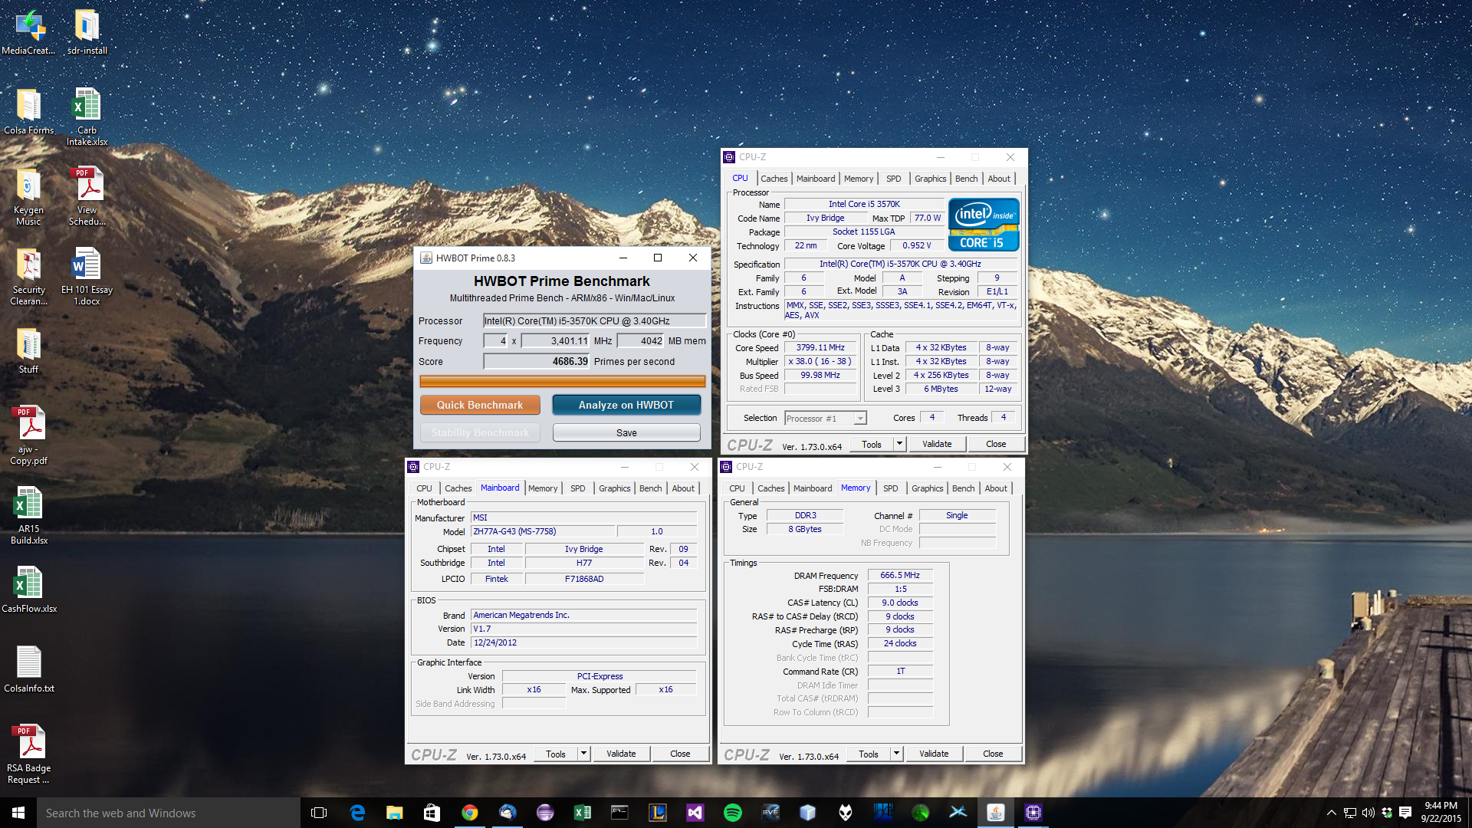This screenshot has height=828, width=1472.
Task: Click Save button in HWBOT Prime
Action: coord(626,433)
